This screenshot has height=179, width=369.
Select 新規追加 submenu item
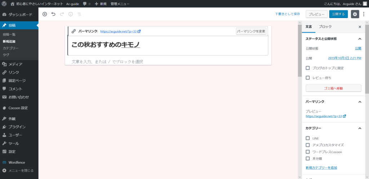[9, 41]
